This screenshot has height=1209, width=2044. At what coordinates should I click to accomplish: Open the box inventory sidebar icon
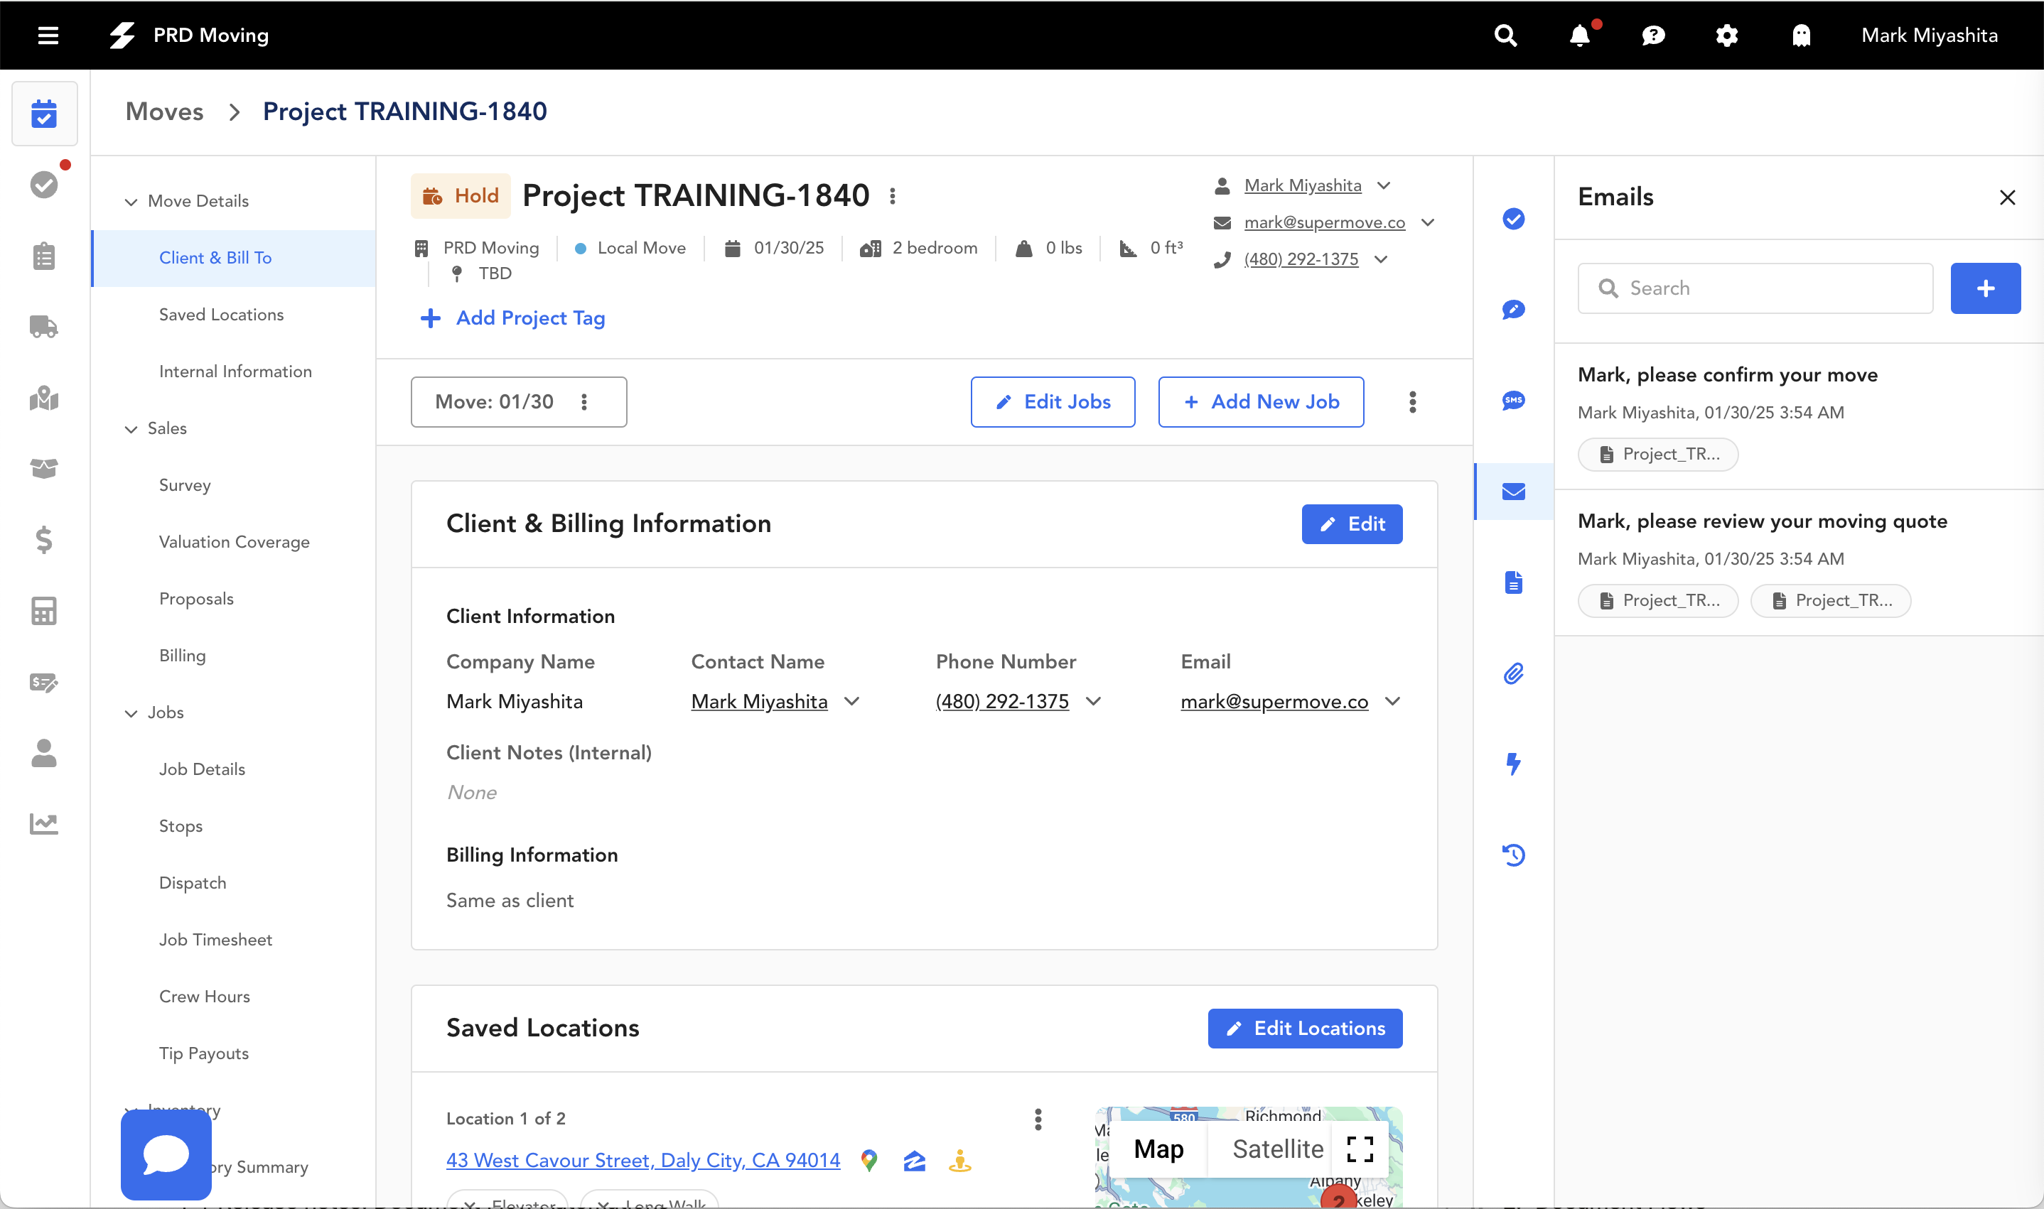pos(44,468)
